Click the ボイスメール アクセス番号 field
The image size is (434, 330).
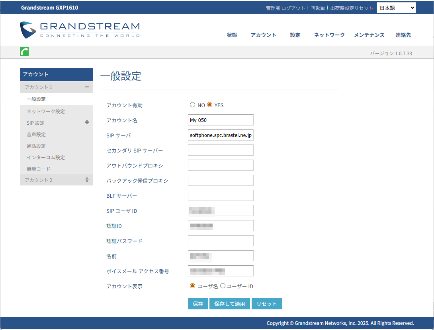click(x=221, y=271)
